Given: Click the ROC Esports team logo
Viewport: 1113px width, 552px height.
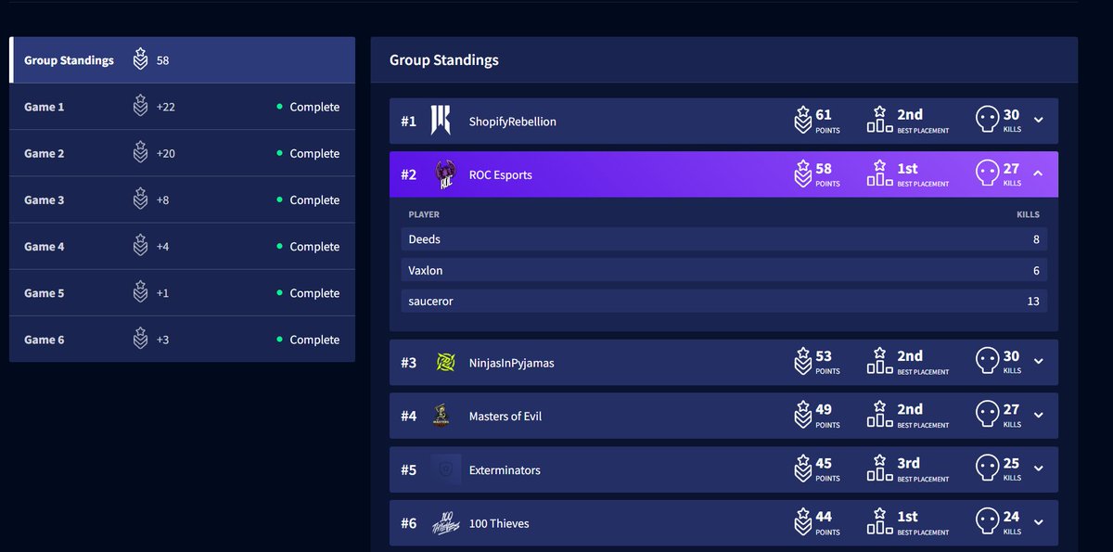Looking at the screenshot, I should click(445, 174).
